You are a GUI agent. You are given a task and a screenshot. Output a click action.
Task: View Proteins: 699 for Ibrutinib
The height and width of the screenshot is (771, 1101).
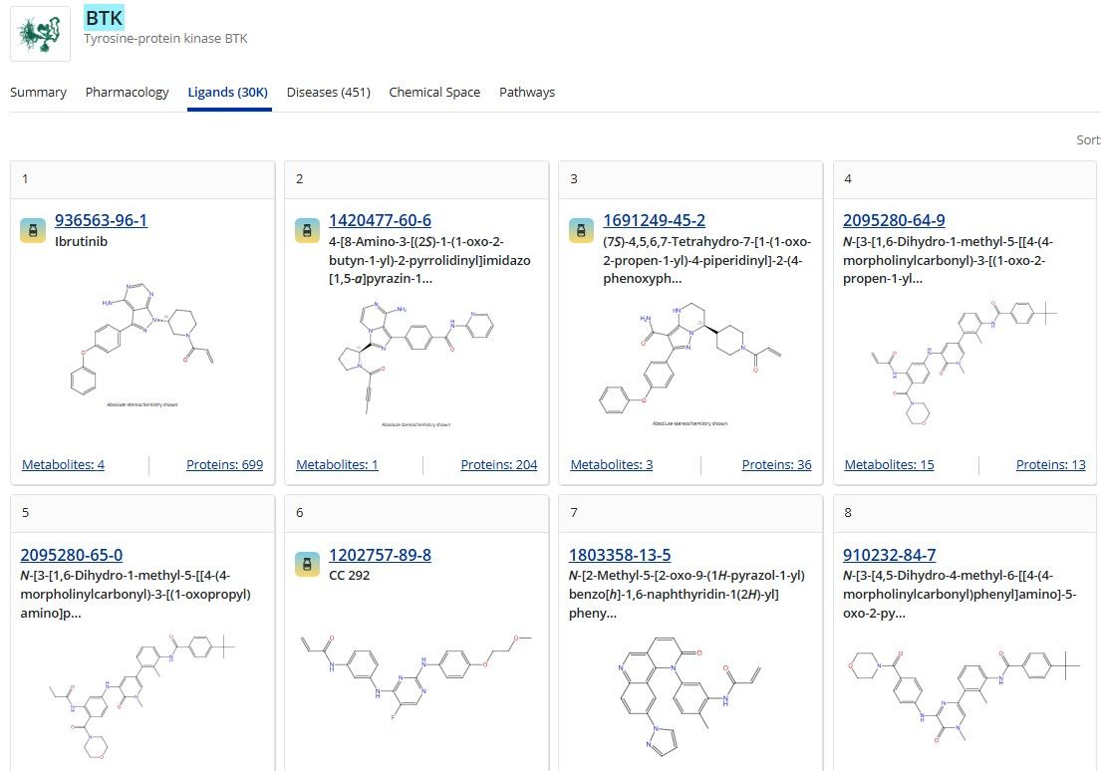(x=224, y=464)
